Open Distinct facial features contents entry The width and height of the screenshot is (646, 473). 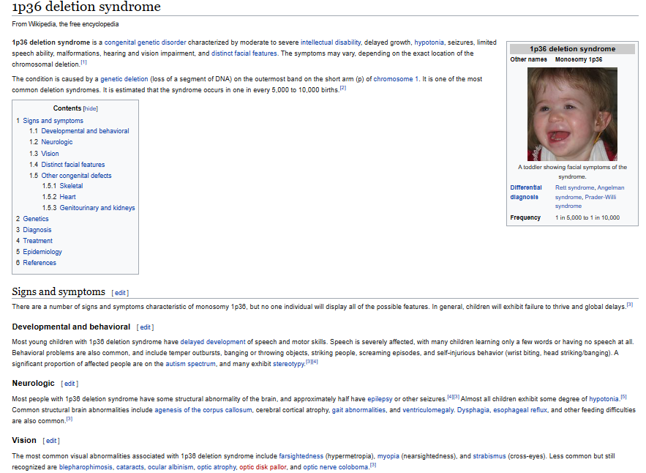pos(73,165)
